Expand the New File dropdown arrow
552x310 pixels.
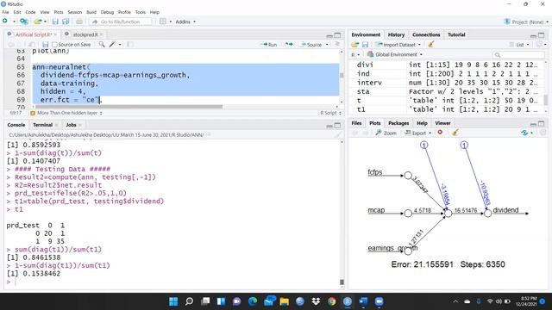(x=14, y=22)
